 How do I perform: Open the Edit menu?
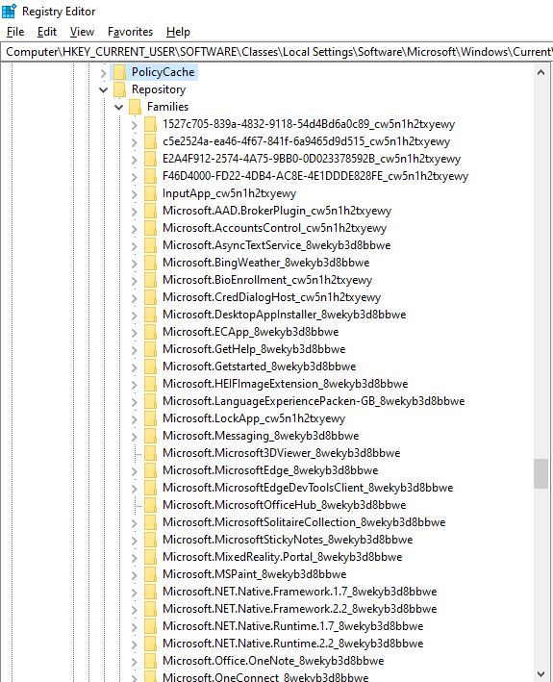47,32
